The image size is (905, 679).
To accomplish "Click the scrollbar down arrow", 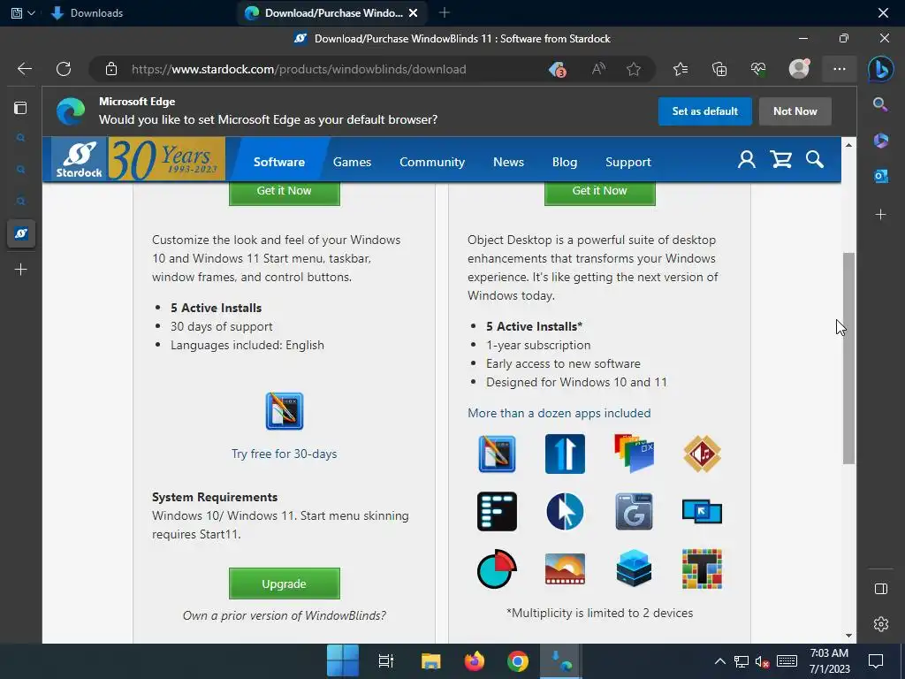I will pos(848,636).
